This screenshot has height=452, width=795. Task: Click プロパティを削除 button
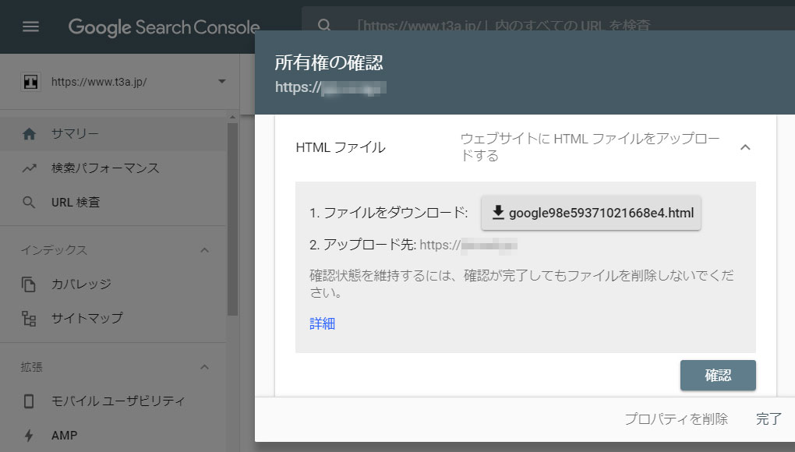(677, 419)
